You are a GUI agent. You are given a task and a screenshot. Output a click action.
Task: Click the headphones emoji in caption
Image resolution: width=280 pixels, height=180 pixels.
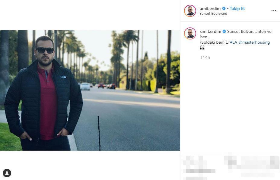[202, 47]
